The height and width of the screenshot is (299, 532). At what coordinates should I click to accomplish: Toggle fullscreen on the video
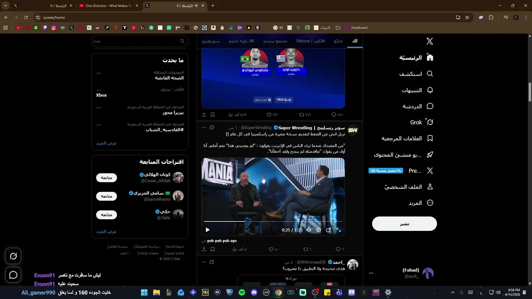pos(338,230)
